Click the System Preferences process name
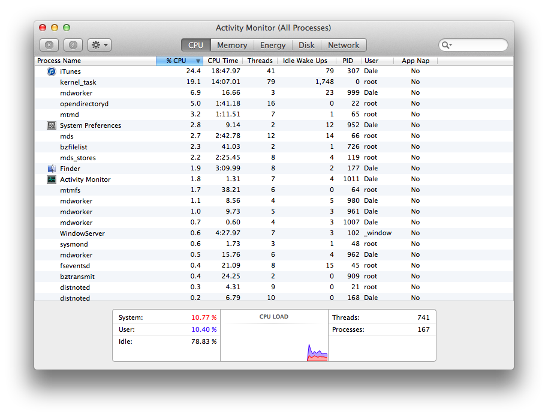This screenshot has width=548, height=417. (91, 125)
